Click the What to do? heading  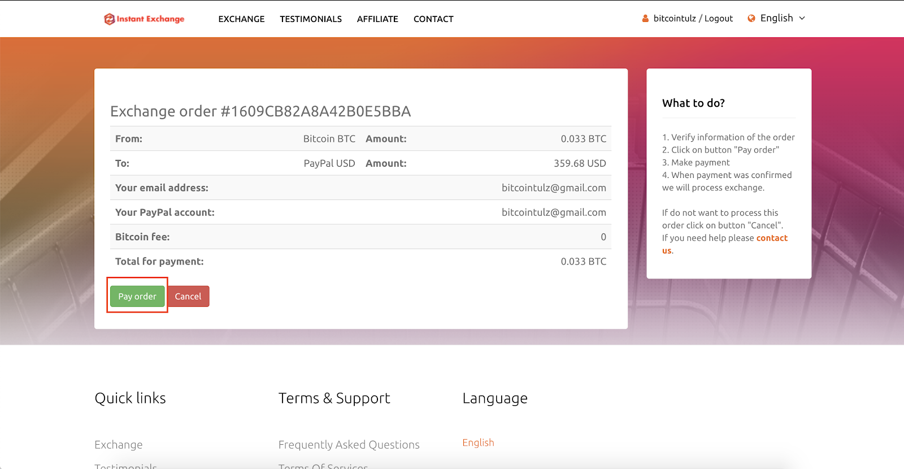693,103
